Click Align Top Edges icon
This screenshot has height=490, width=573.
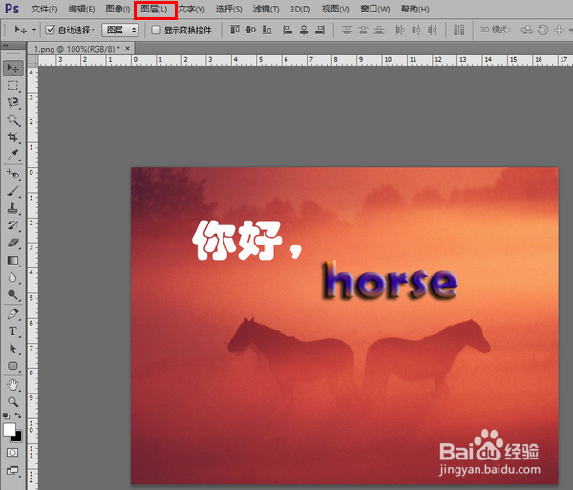tap(235, 30)
